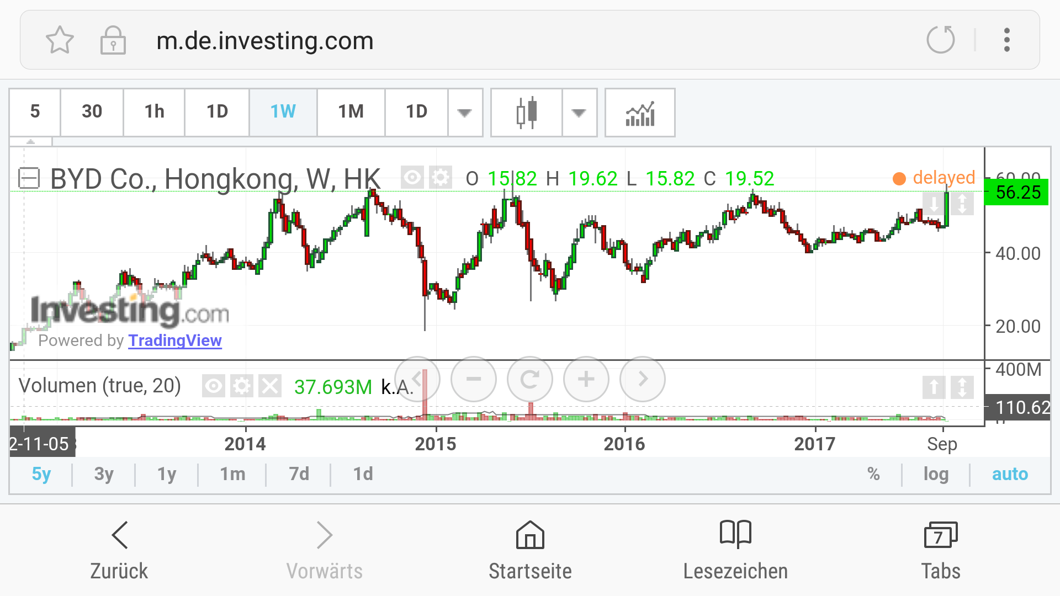Image resolution: width=1060 pixels, height=596 pixels.
Task: Toggle BYD Co. series visibility eye
Action: click(x=412, y=178)
